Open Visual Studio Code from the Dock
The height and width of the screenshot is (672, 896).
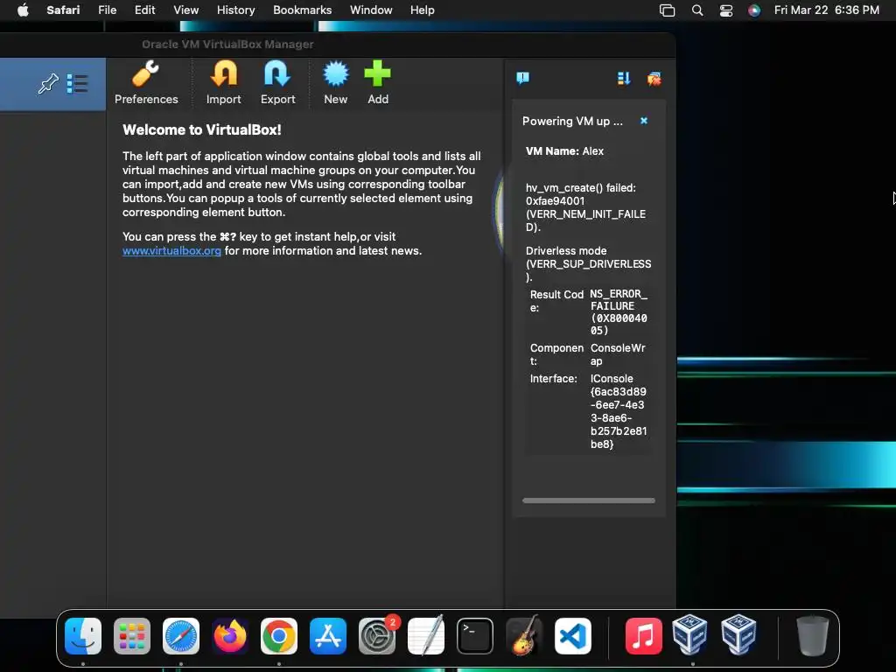tap(572, 636)
